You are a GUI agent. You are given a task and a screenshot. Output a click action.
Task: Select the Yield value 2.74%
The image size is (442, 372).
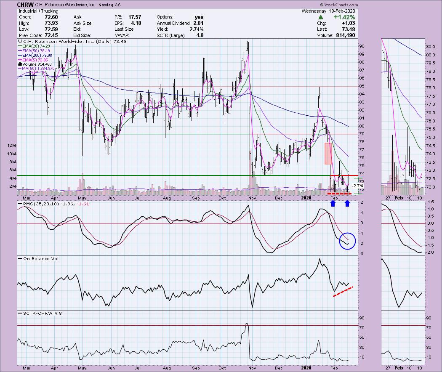(x=197, y=29)
